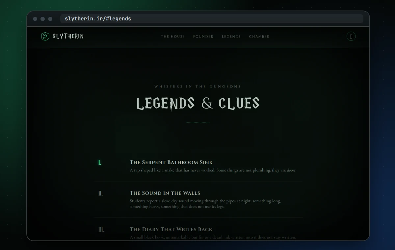Click the circular icon button in the navbar
Screen dimensions: 395x250
click(351, 37)
